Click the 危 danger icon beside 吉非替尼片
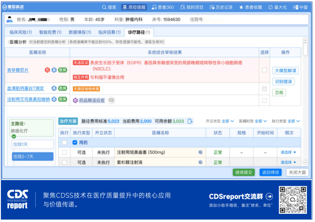The image size is (315, 222). tap(47, 70)
